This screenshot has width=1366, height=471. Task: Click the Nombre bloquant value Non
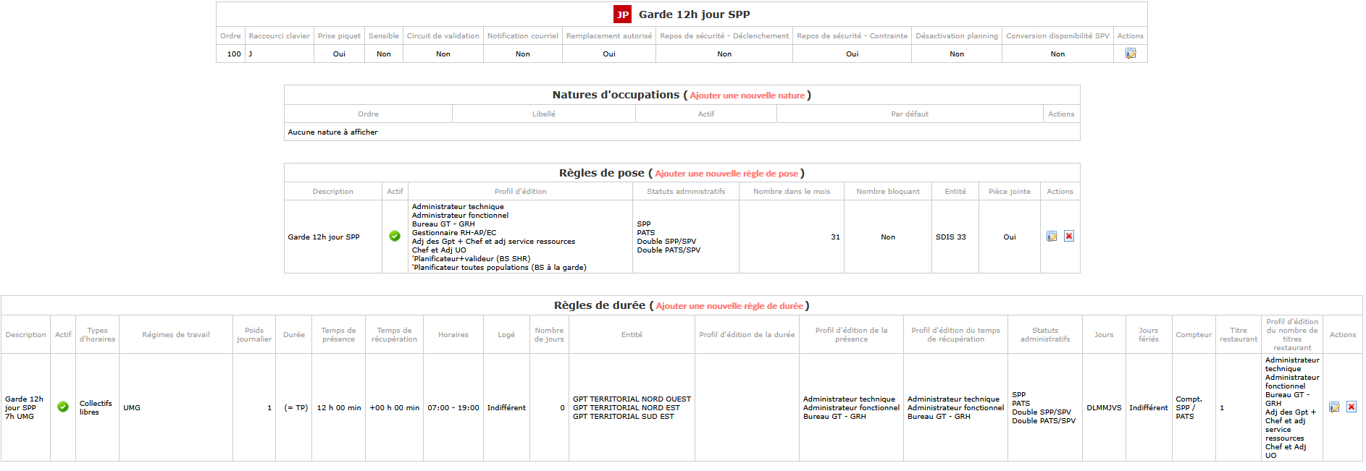888,237
